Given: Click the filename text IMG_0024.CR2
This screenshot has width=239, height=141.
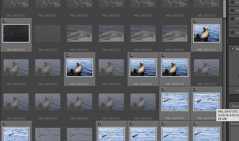Looking at the screenshot, I should pos(79,50).
